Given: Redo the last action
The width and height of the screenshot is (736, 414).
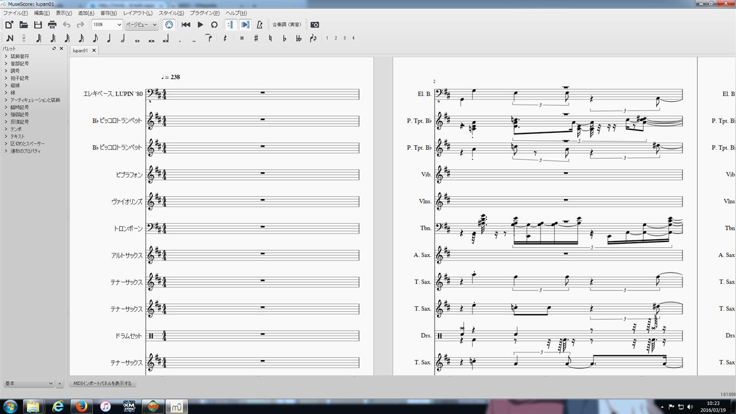Looking at the screenshot, I should [x=80, y=25].
